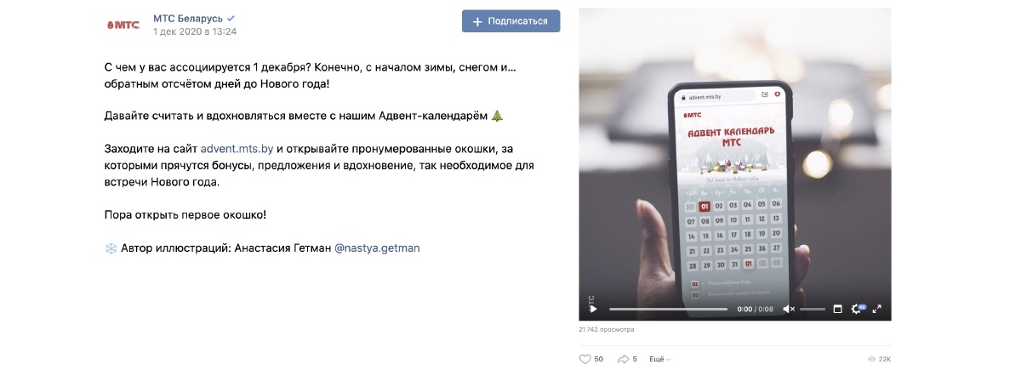Screen dimensions: 1021x370
Task: Like the post with heart icon
Action: point(585,359)
